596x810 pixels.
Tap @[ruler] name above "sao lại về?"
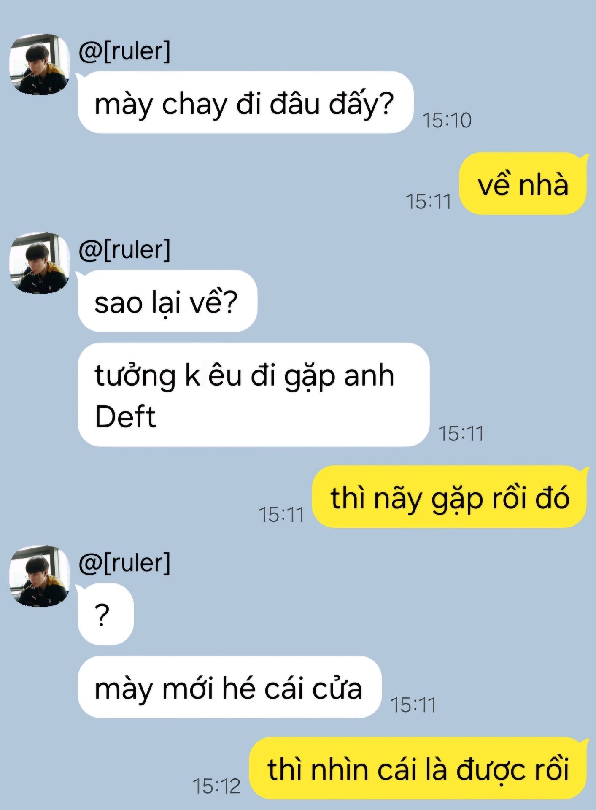124,250
